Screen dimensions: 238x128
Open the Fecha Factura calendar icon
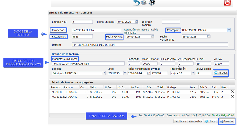[x=153, y=36]
